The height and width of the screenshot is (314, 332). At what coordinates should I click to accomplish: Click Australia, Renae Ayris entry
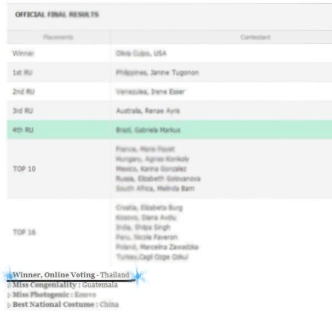tap(148, 111)
